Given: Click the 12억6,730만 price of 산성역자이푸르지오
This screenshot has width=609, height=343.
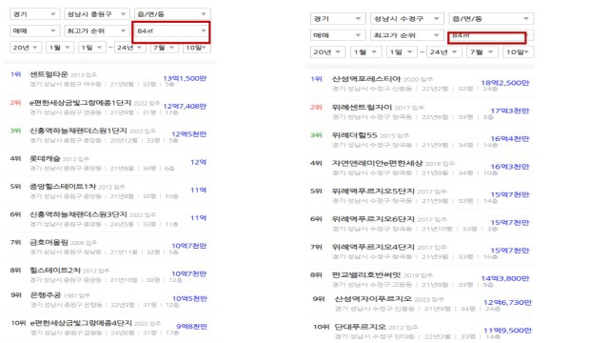Looking at the screenshot, I should pyautogui.click(x=507, y=303).
